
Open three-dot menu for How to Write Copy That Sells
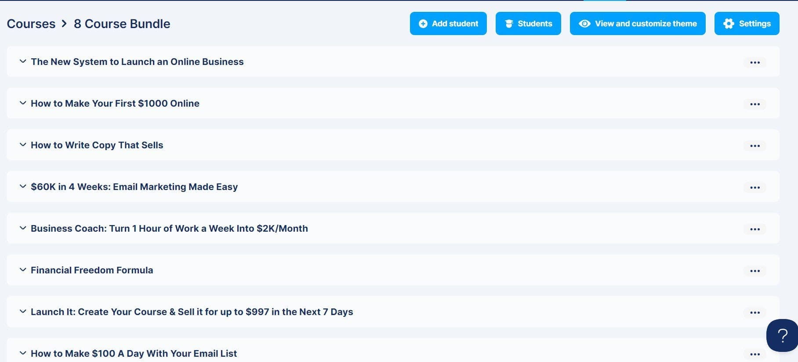pos(755,146)
